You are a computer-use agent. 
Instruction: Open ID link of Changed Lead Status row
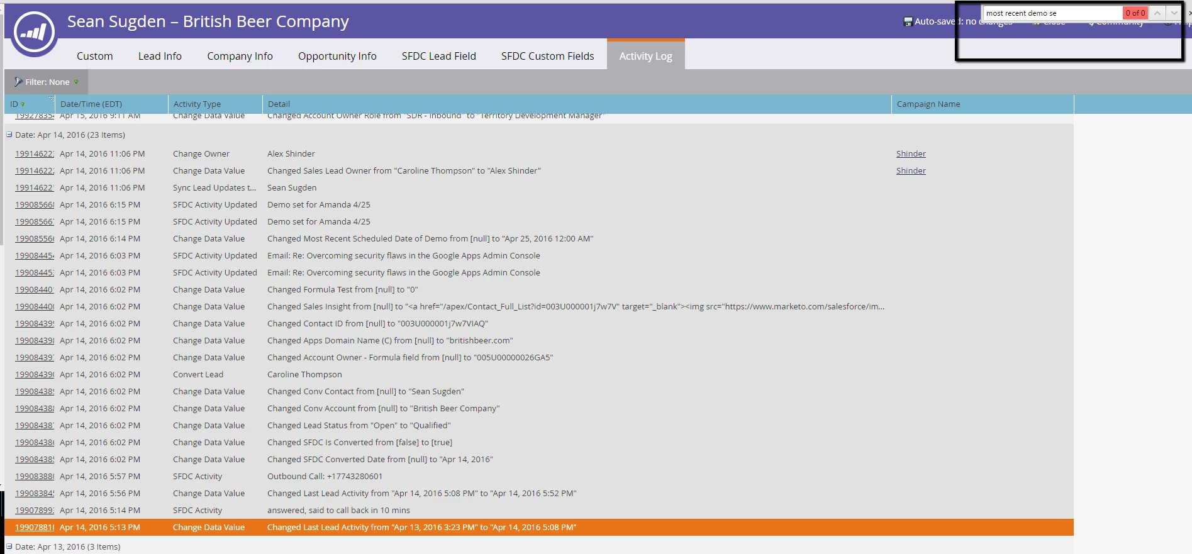[x=35, y=425]
